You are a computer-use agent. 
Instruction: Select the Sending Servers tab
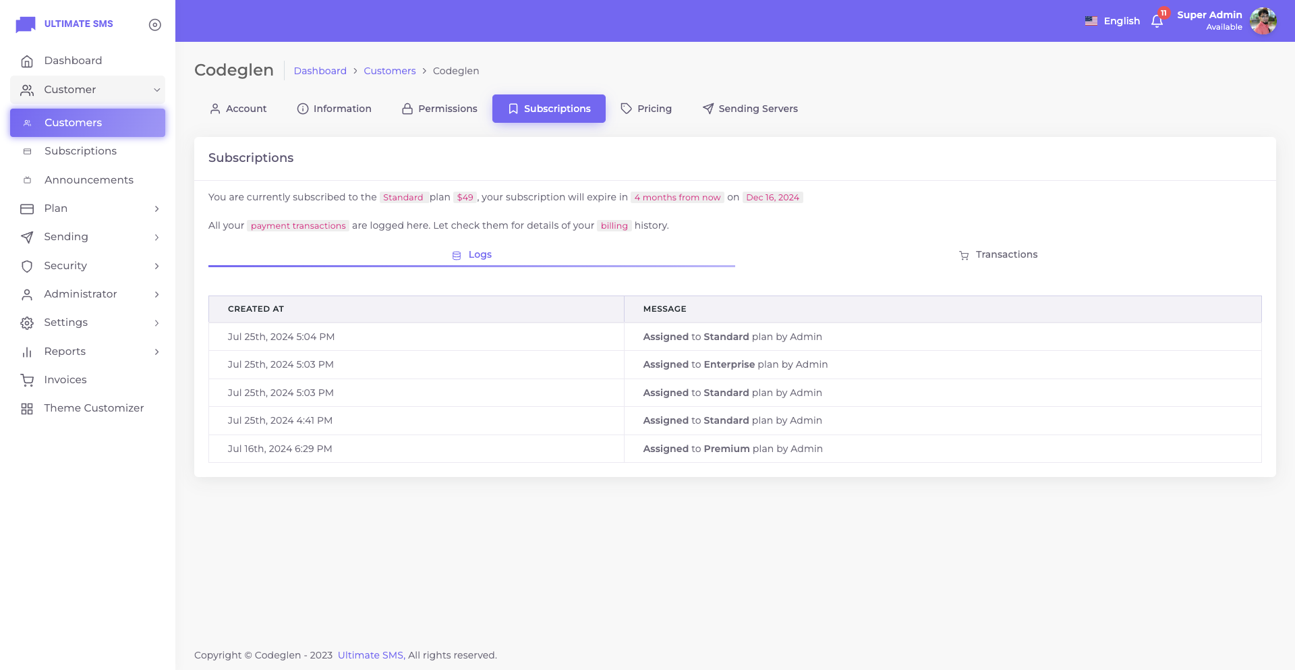pyautogui.click(x=750, y=109)
